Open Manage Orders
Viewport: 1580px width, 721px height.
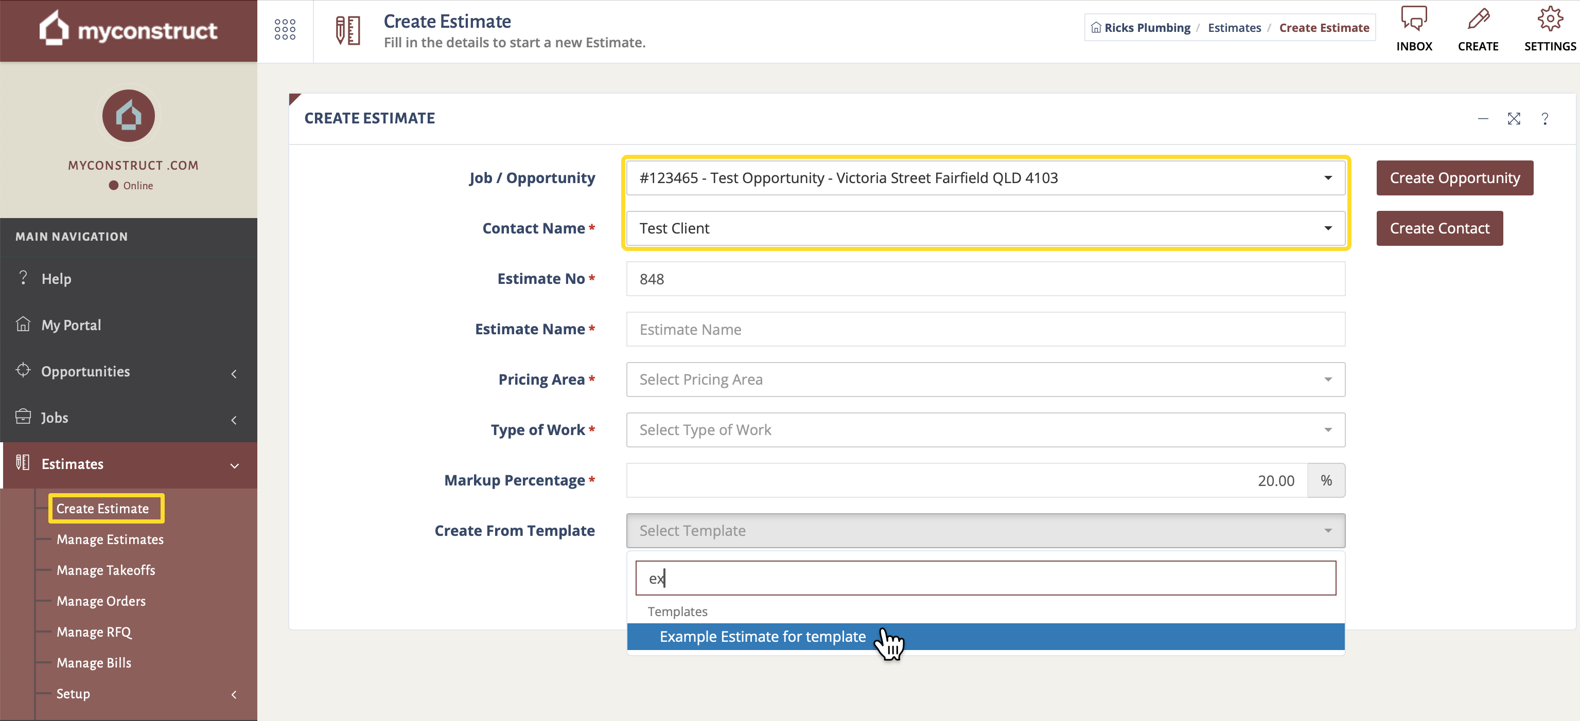[100, 601]
